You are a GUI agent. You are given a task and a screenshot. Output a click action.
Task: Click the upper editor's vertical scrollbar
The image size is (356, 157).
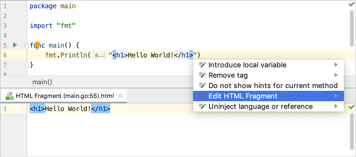coord(352,29)
